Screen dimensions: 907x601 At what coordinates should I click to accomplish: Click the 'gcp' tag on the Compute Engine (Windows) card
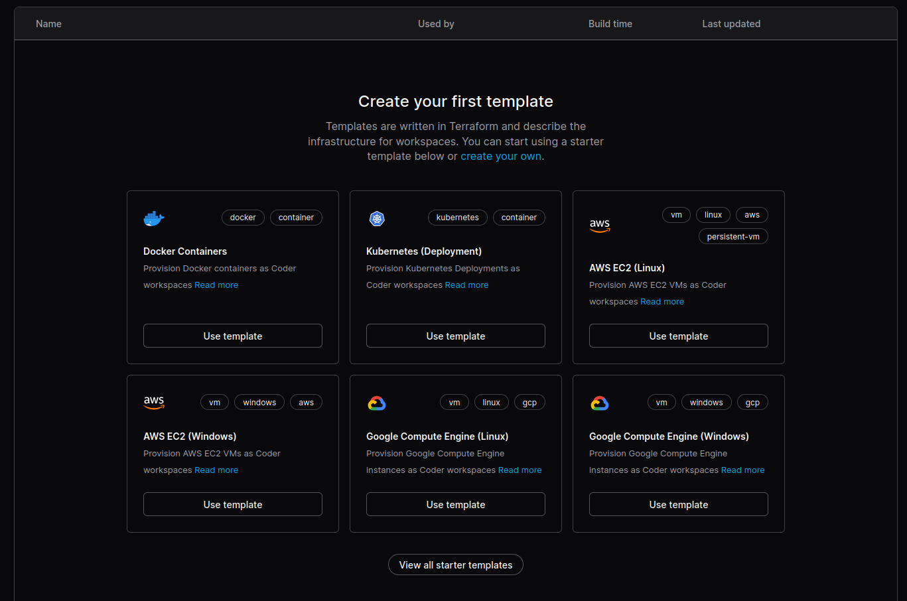(x=752, y=402)
